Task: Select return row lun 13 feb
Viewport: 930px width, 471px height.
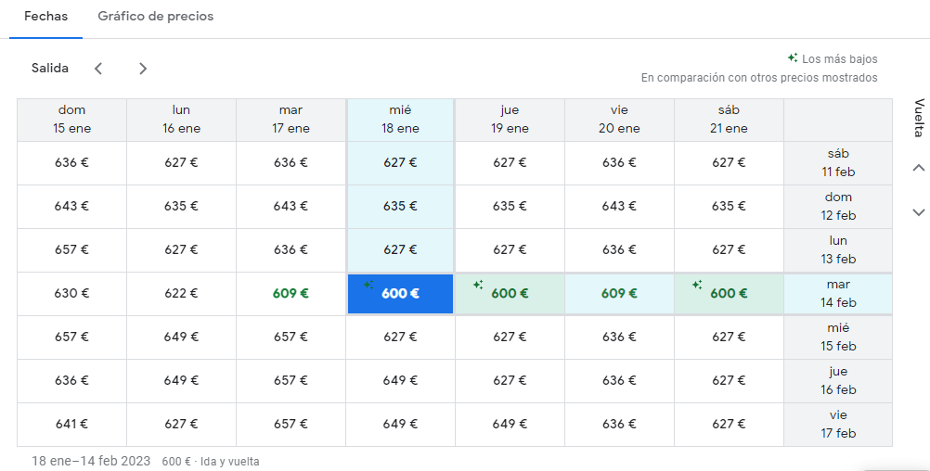Action: coord(838,250)
